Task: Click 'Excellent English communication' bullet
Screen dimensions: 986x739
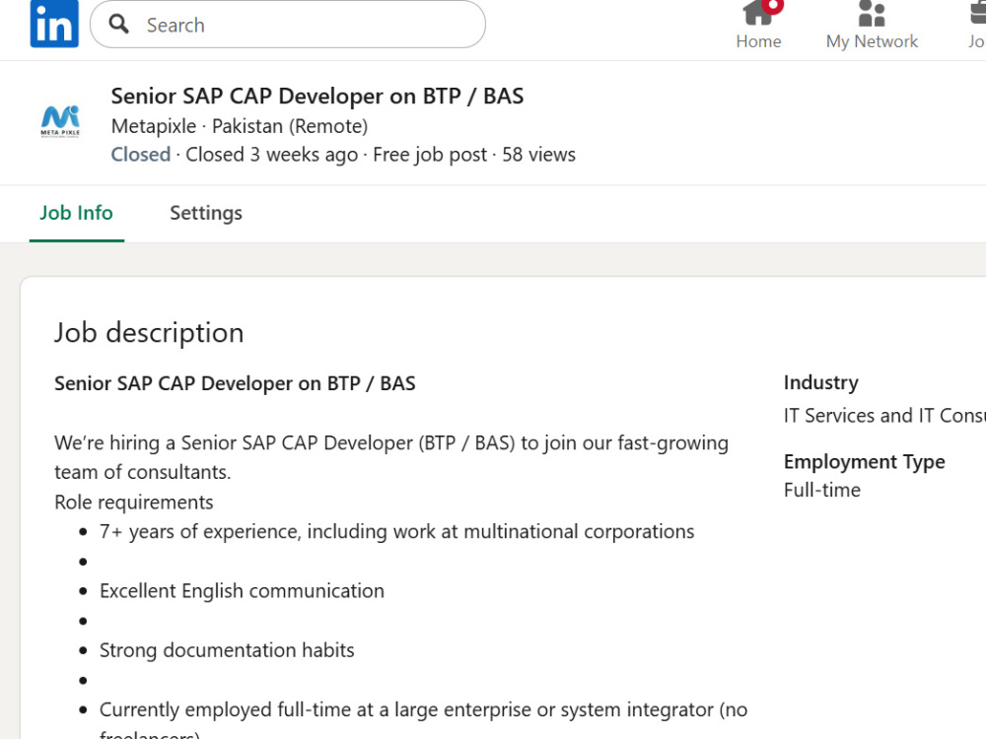Action: click(242, 591)
